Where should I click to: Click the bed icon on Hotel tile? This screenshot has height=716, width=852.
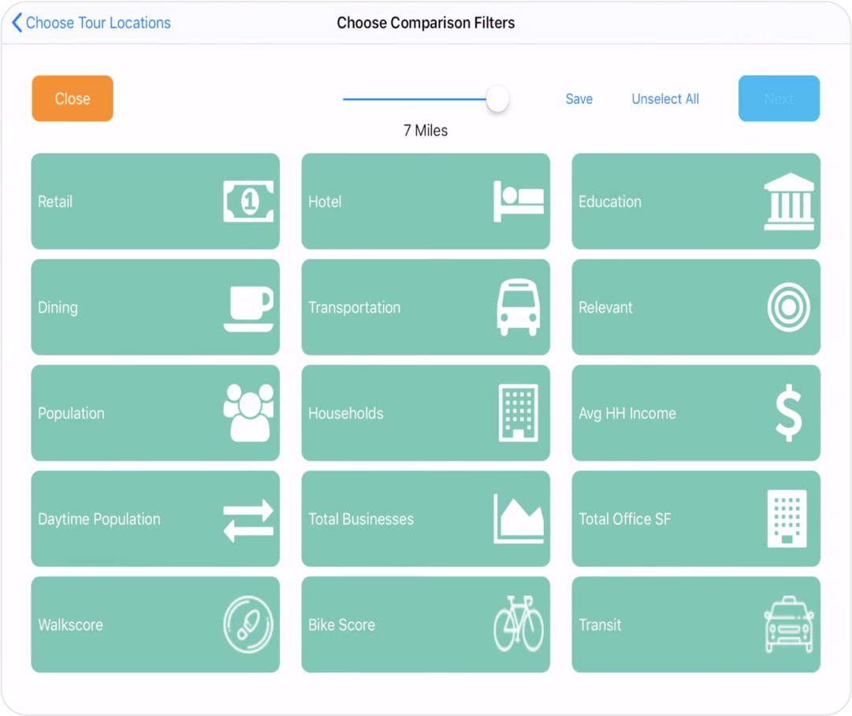(x=519, y=202)
